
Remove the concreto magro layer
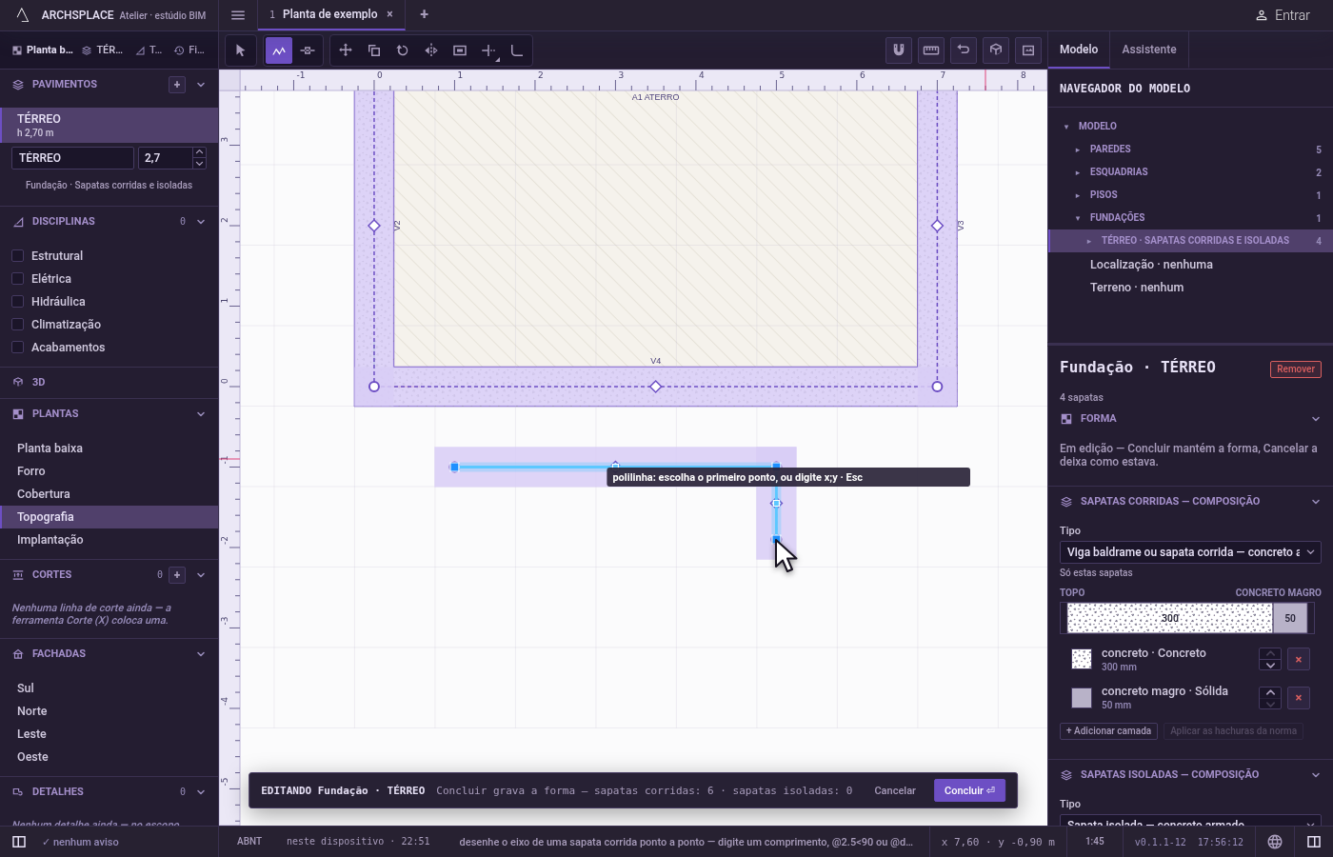(1299, 698)
